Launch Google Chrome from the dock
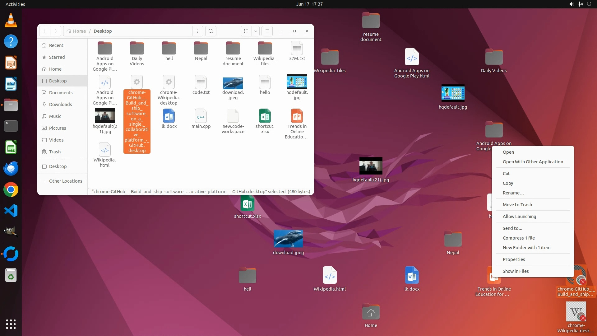The height and width of the screenshot is (336, 597). tap(11, 190)
